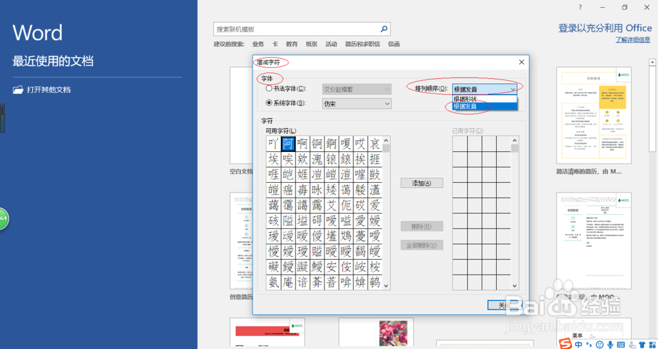Open the flower photo template thumbnail
This screenshot has height=349, width=658.
coord(376,333)
